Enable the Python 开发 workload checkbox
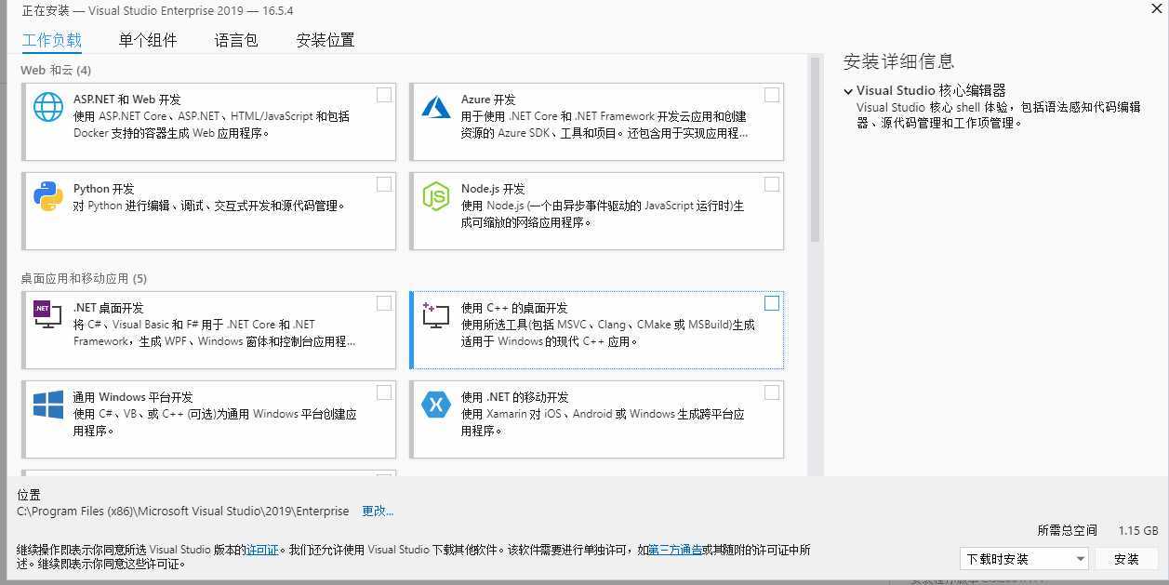Viewport: 1169px width, 585px height. (x=384, y=184)
